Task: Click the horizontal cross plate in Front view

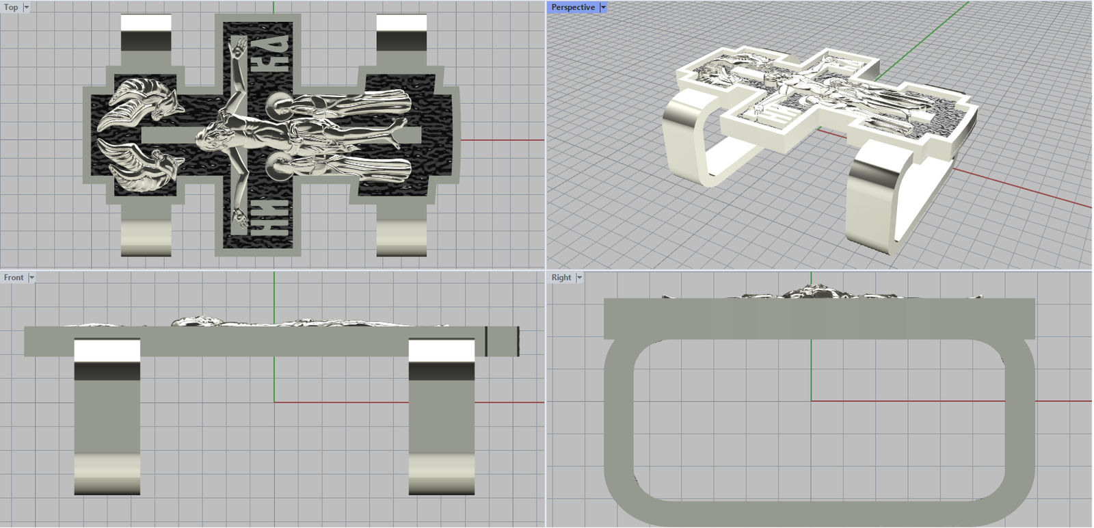Action: 273,341
